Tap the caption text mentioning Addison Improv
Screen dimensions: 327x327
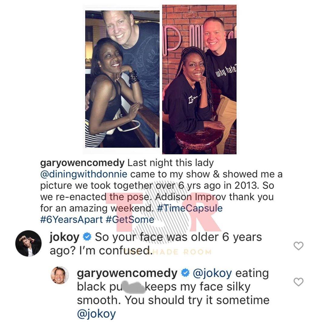(191, 197)
